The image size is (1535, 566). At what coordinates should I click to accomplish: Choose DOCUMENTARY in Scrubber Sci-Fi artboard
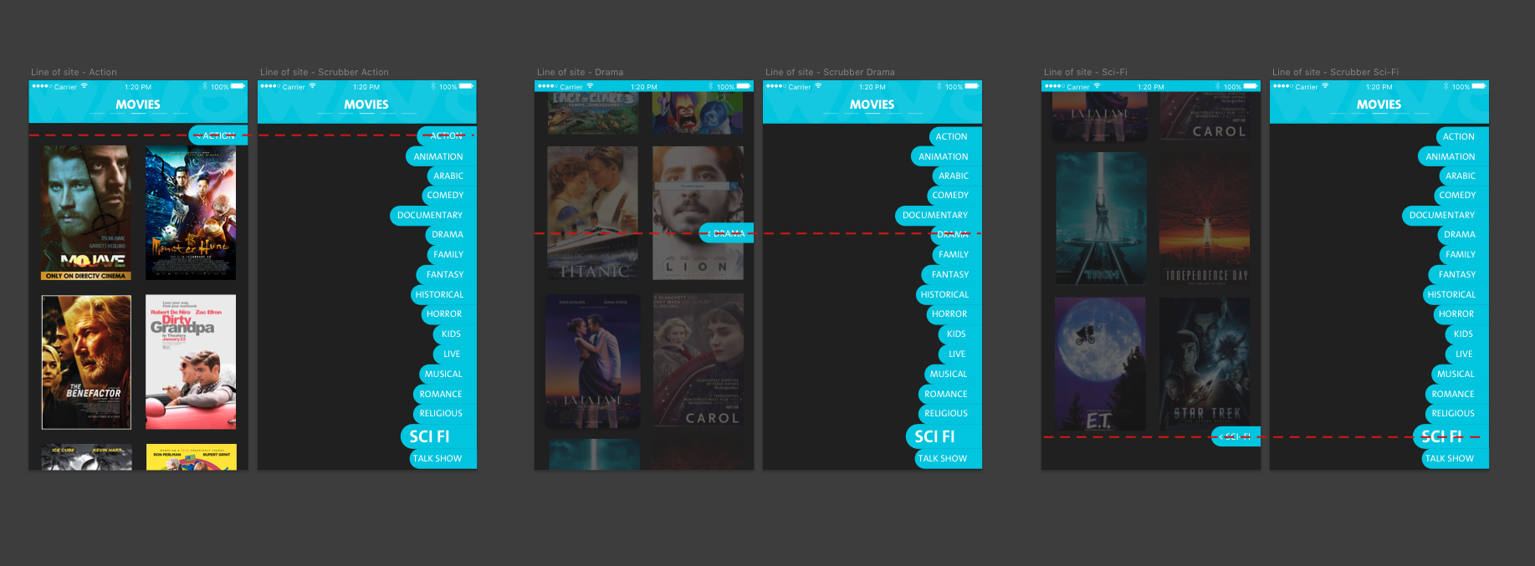click(1445, 215)
